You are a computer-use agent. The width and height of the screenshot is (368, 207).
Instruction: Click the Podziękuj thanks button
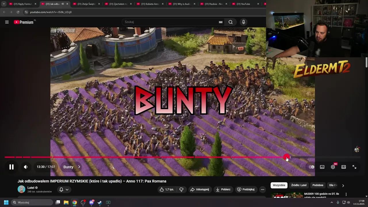(x=246, y=189)
